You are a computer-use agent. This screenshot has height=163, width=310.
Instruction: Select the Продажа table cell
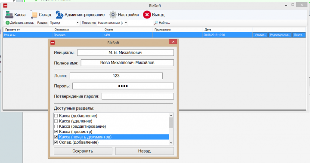pyautogui.click(x=78, y=35)
